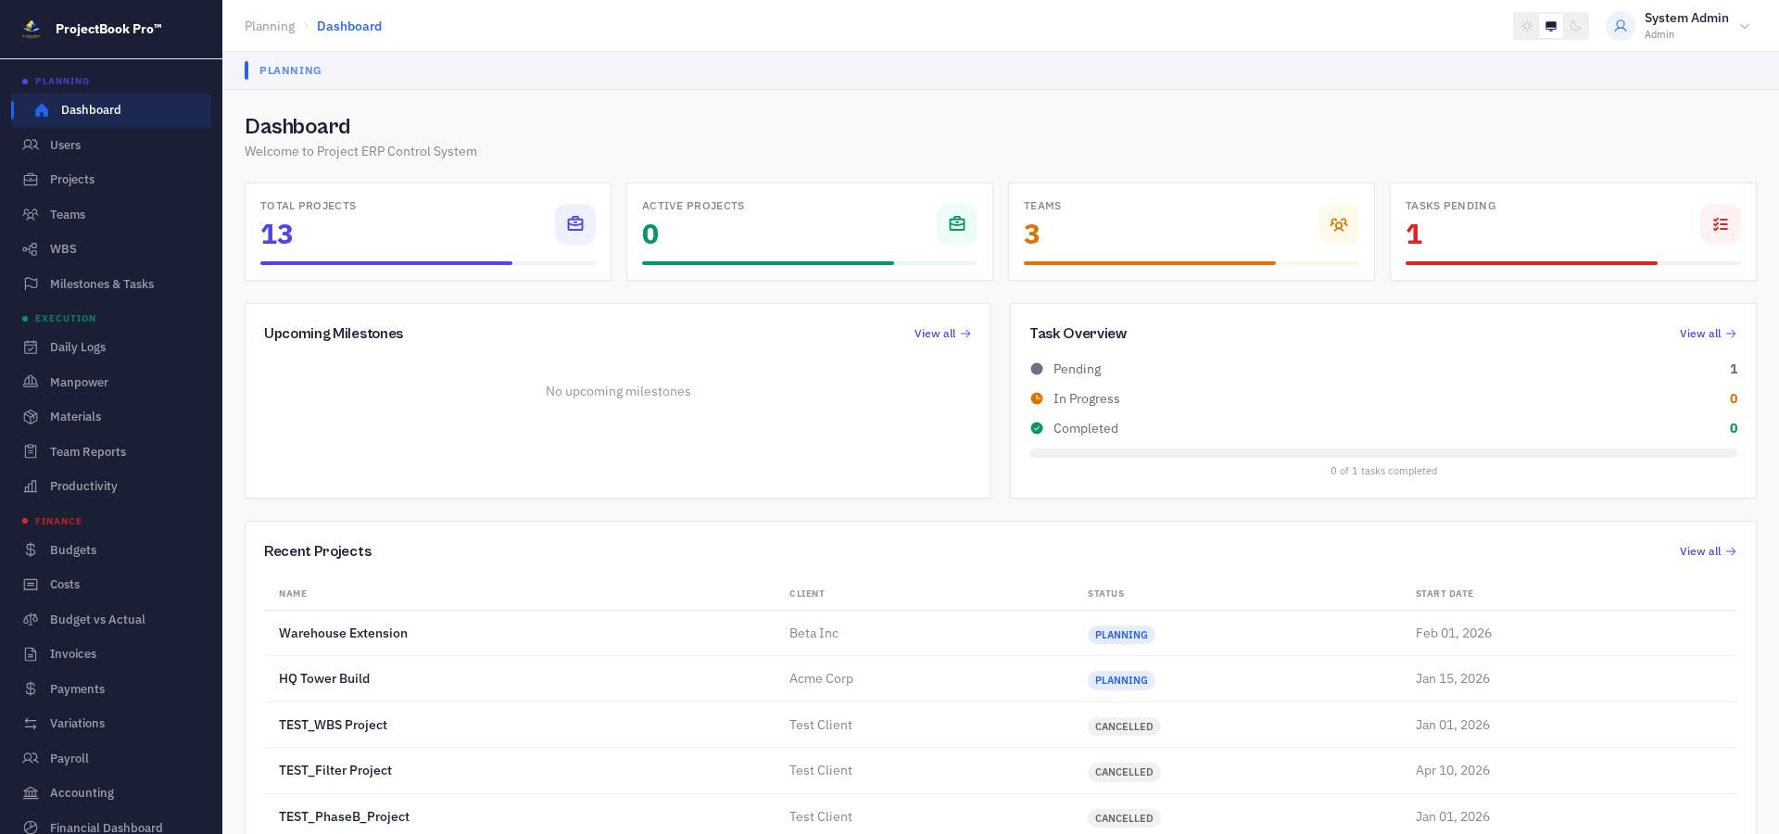Click the Productivity chart icon

click(x=31, y=486)
